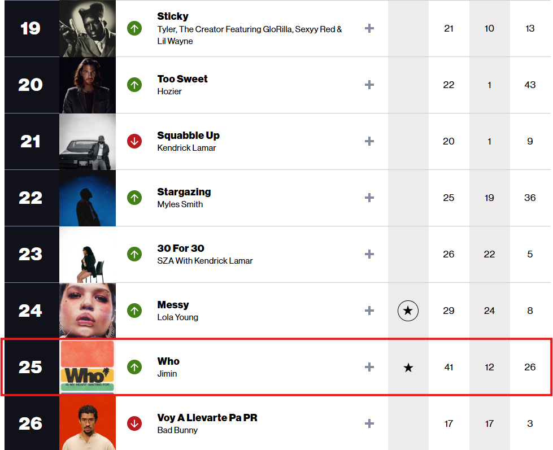
Task: Click Bad Bunny's album artwork
Action: 88,423
